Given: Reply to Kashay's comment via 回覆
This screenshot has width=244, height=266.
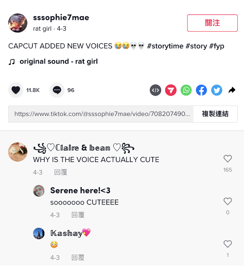Looking at the screenshot, I should (78, 258).
